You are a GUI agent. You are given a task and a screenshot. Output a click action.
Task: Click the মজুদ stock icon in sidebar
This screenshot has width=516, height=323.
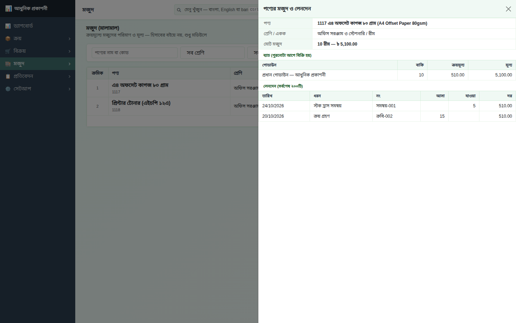point(8,64)
